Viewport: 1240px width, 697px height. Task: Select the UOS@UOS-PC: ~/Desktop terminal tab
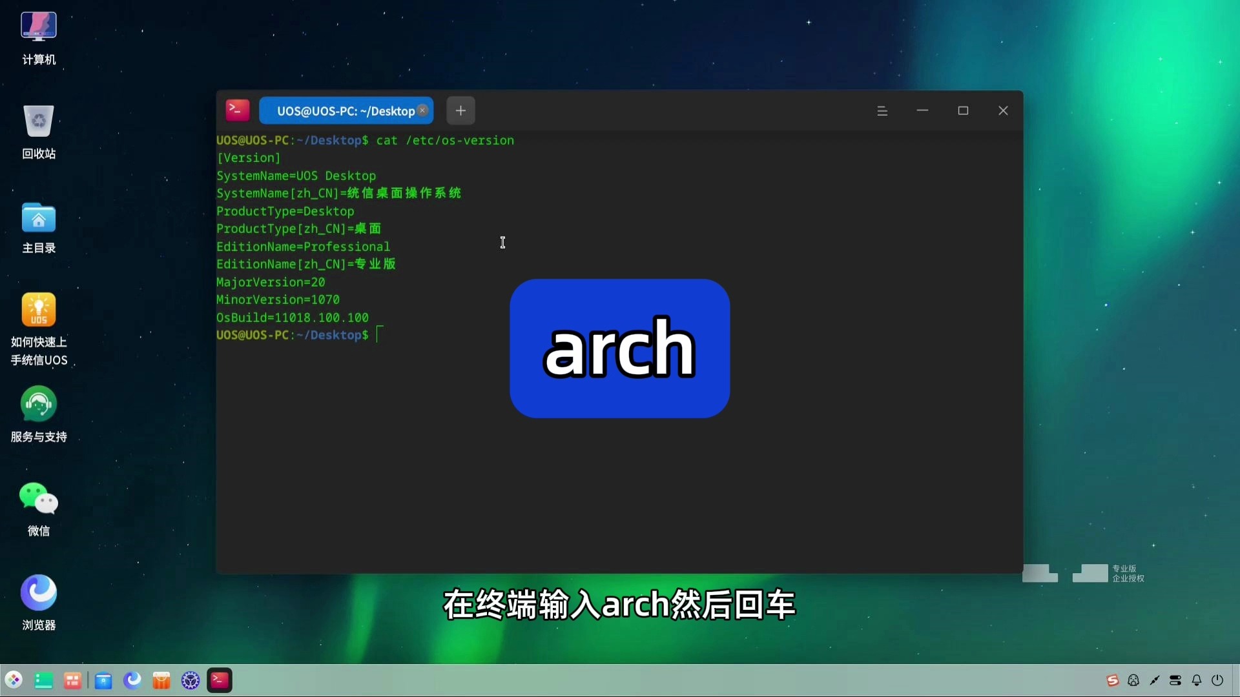coord(346,110)
